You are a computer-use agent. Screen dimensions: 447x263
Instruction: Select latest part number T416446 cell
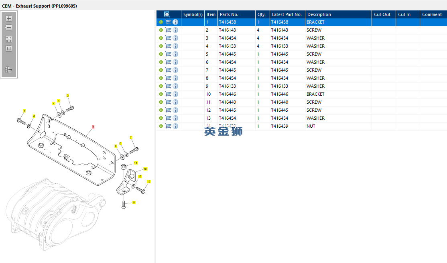click(280, 94)
